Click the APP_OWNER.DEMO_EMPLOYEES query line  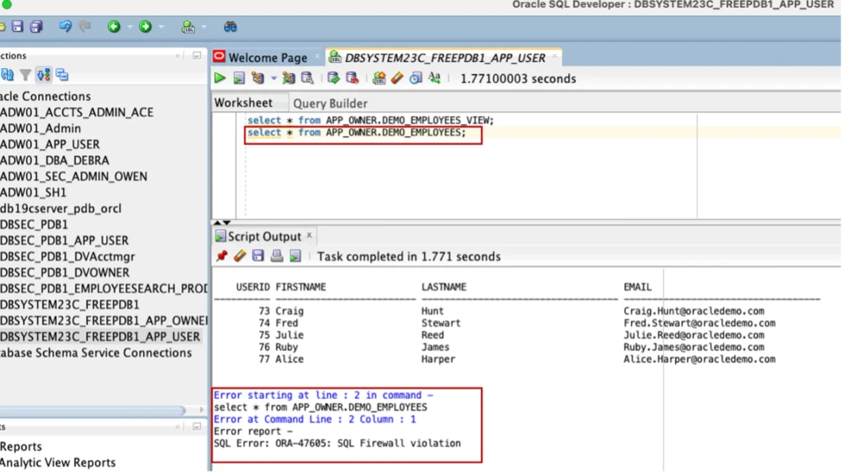[x=357, y=132]
